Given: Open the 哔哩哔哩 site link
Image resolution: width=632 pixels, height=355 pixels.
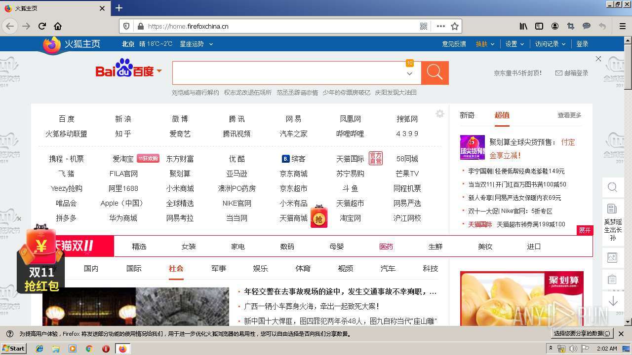Looking at the screenshot, I should click(351, 134).
